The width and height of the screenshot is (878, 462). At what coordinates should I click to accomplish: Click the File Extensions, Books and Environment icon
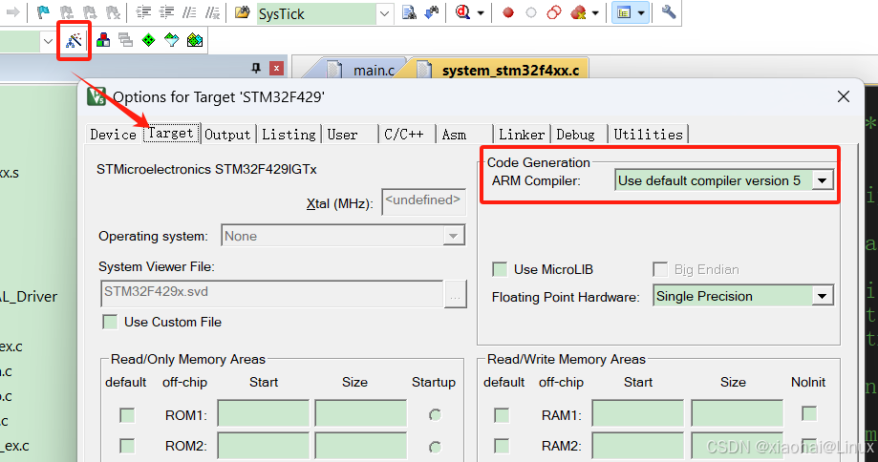(103, 40)
